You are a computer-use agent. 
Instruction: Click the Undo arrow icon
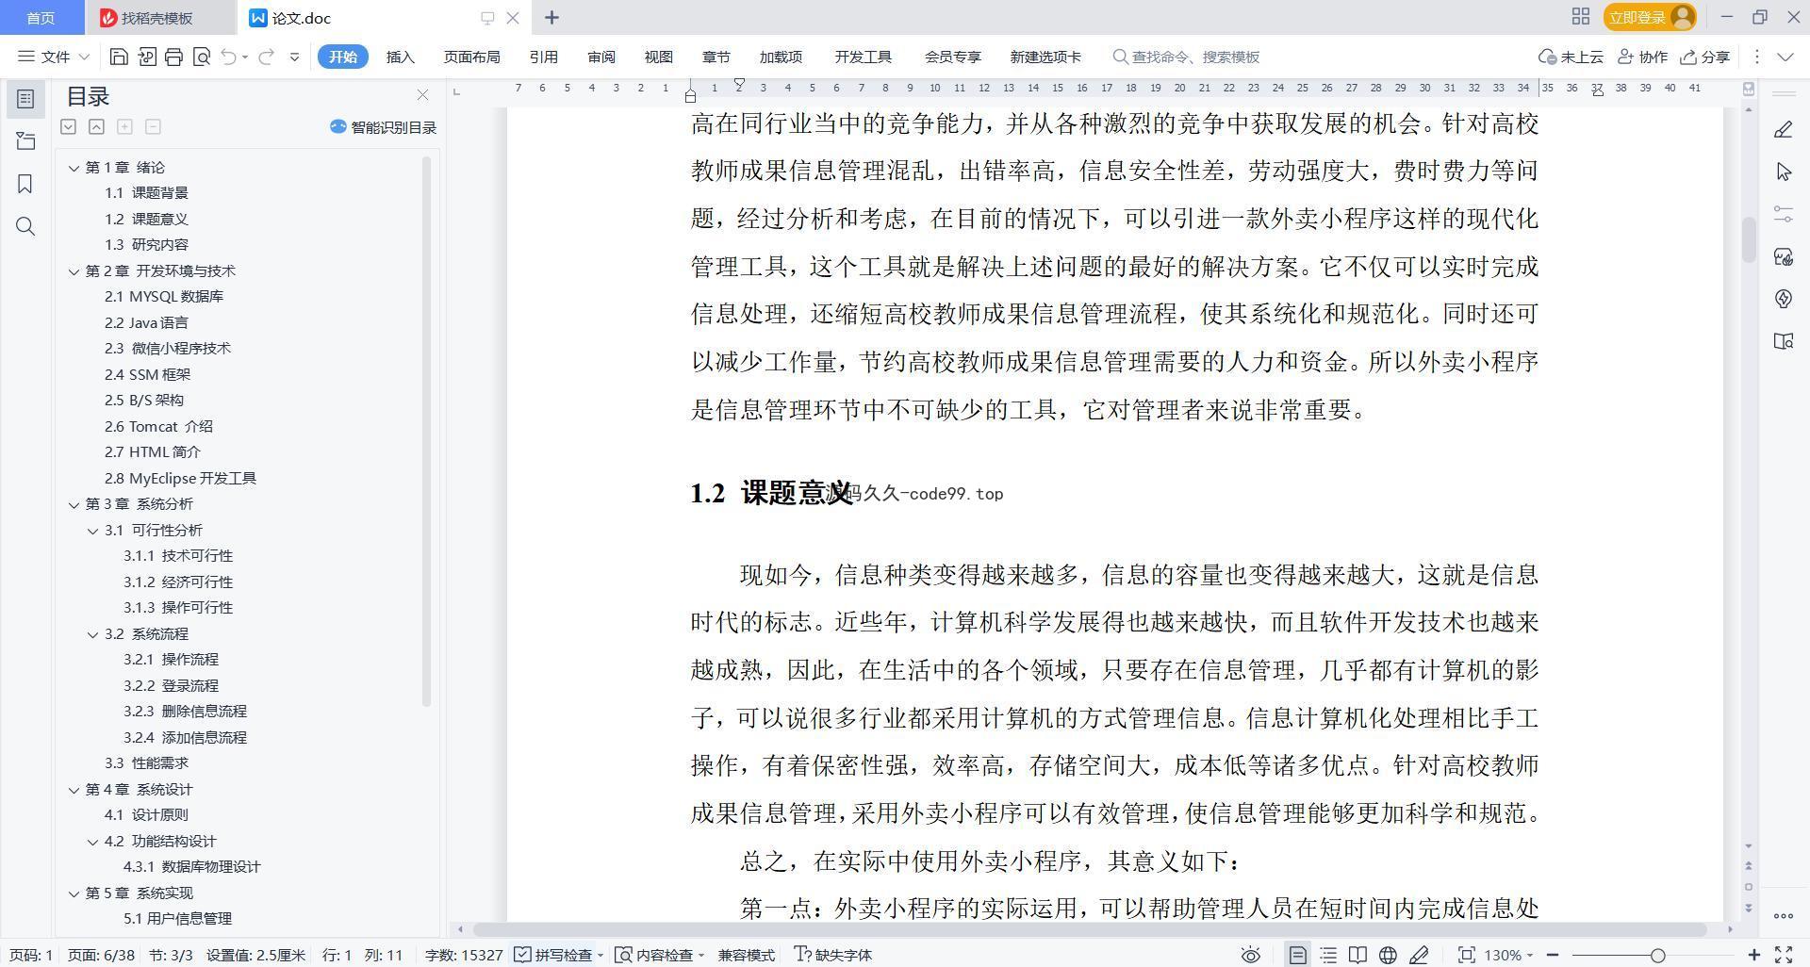click(x=228, y=57)
